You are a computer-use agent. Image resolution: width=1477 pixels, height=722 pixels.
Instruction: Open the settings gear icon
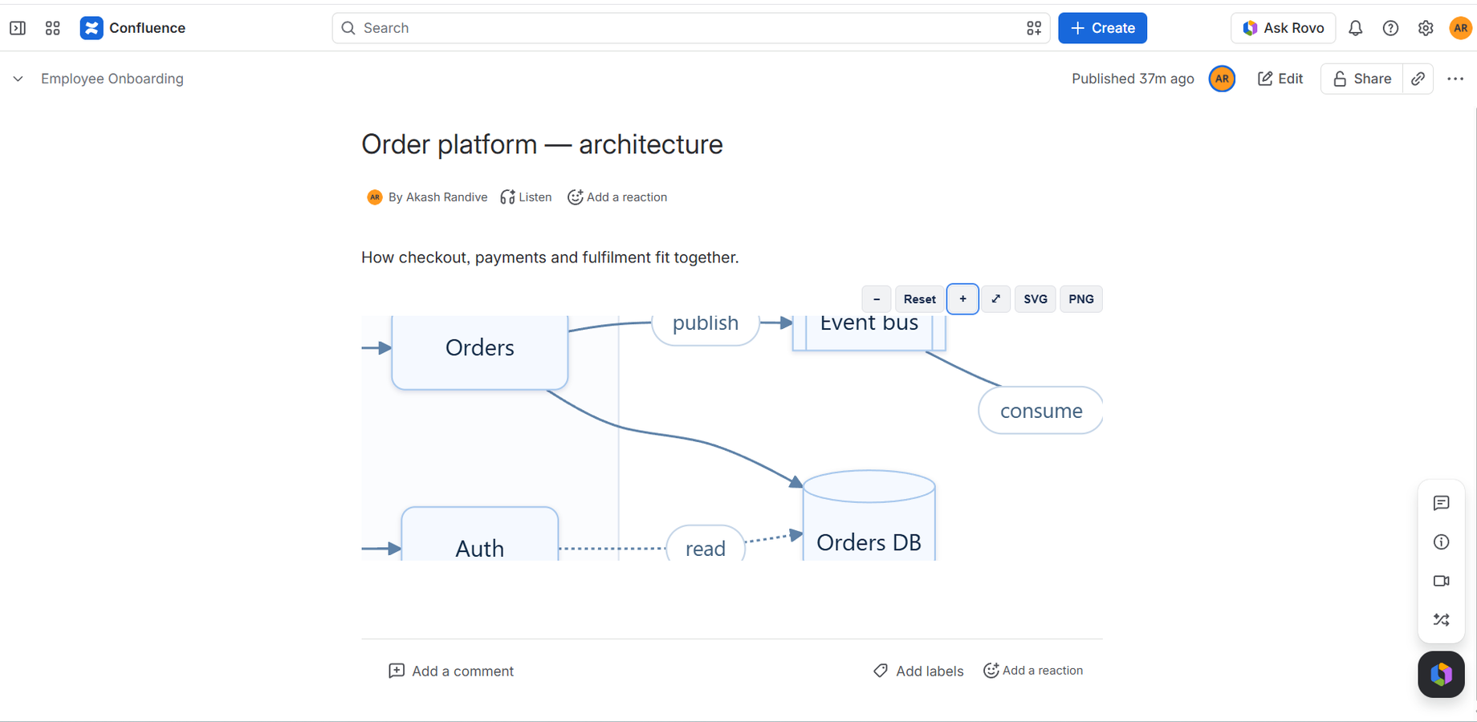click(x=1426, y=28)
